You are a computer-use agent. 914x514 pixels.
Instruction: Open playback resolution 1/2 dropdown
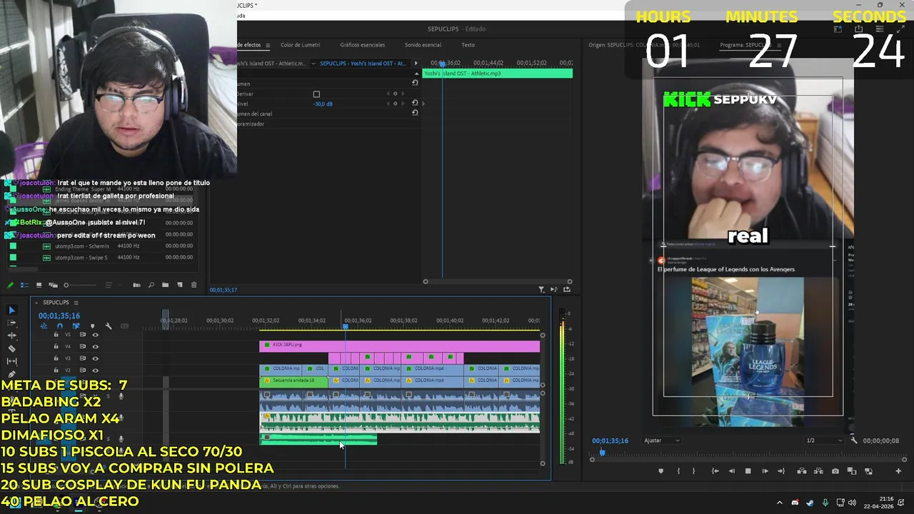pyautogui.click(x=824, y=440)
